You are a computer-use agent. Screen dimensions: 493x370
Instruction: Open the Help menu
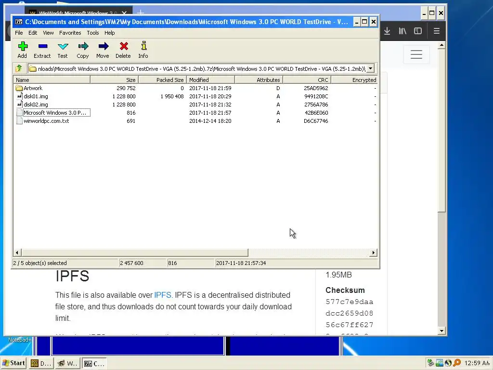(109, 33)
